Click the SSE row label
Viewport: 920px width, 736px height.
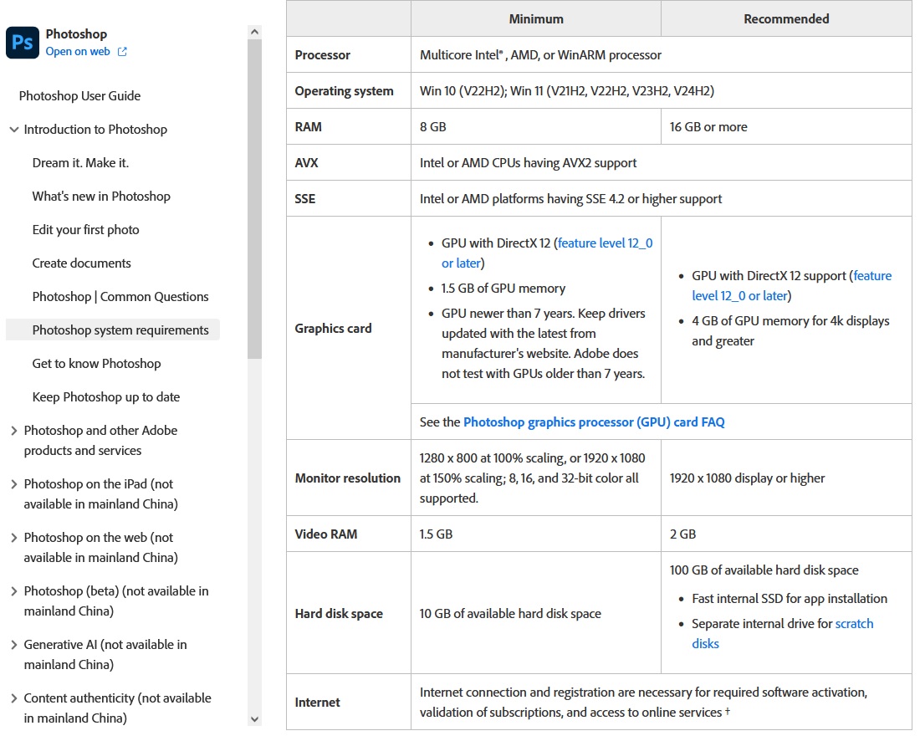[305, 199]
